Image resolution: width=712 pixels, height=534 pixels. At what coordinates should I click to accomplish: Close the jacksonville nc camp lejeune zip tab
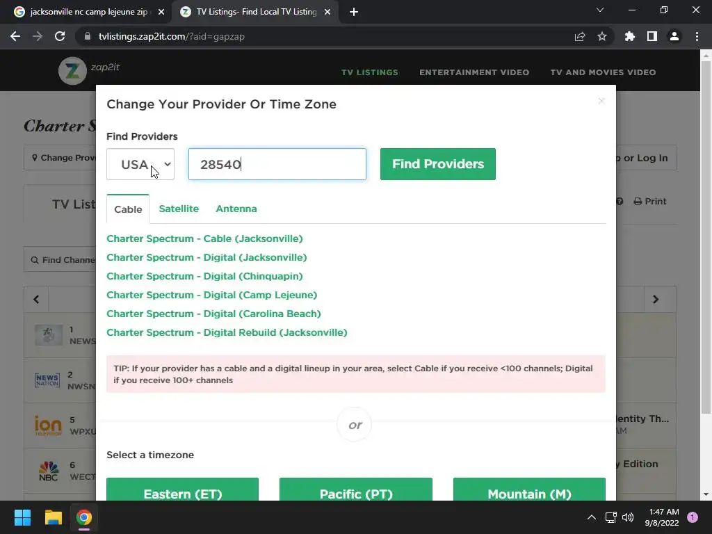tap(161, 13)
